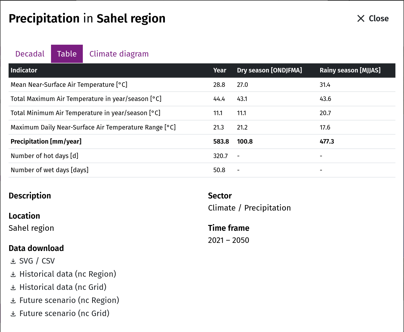Viewport: 404px width, 332px height.
Task: Click the X icon beside Close
Action: point(361,18)
